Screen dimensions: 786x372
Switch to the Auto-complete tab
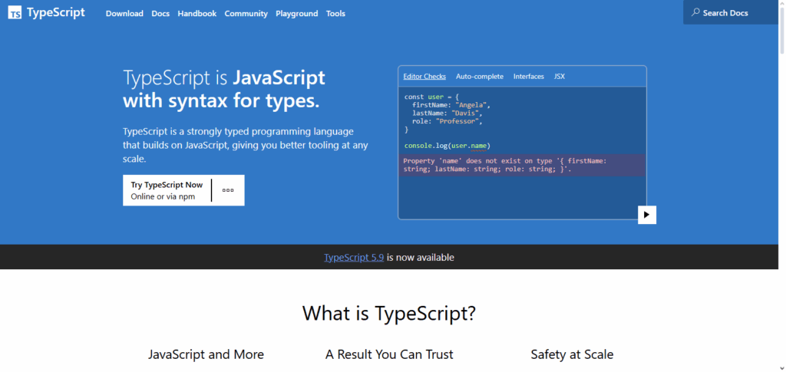pyautogui.click(x=480, y=77)
